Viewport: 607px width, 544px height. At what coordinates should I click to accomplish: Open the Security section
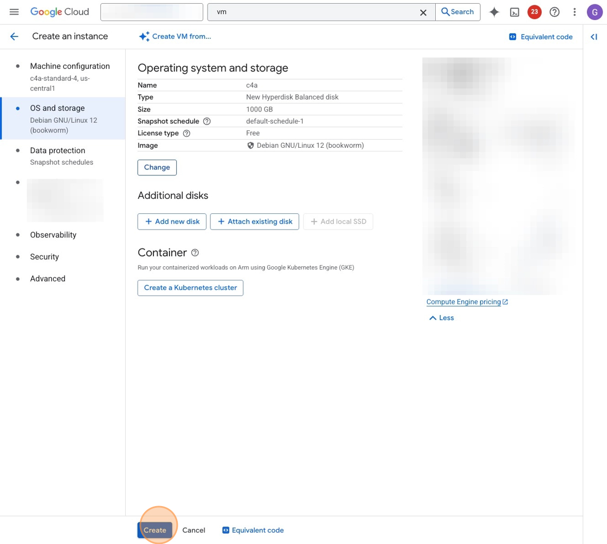(44, 257)
